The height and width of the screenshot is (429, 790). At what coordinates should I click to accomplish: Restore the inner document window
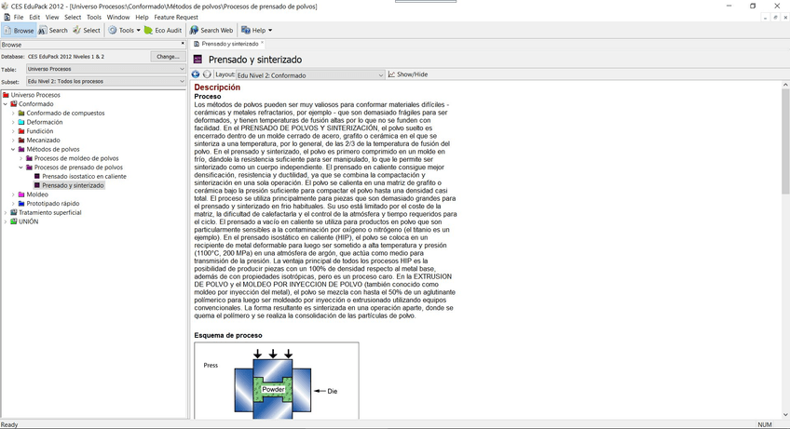pos(775,17)
